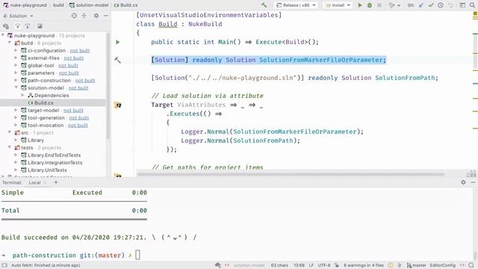Switch to the Local terminal tab
Viewport: 478px width, 269px height.
(35, 182)
